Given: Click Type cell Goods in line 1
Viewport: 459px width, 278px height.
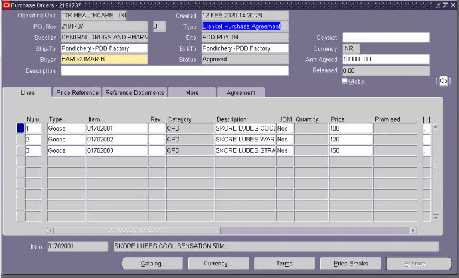Looking at the screenshot, I should [x=66, y=128].
